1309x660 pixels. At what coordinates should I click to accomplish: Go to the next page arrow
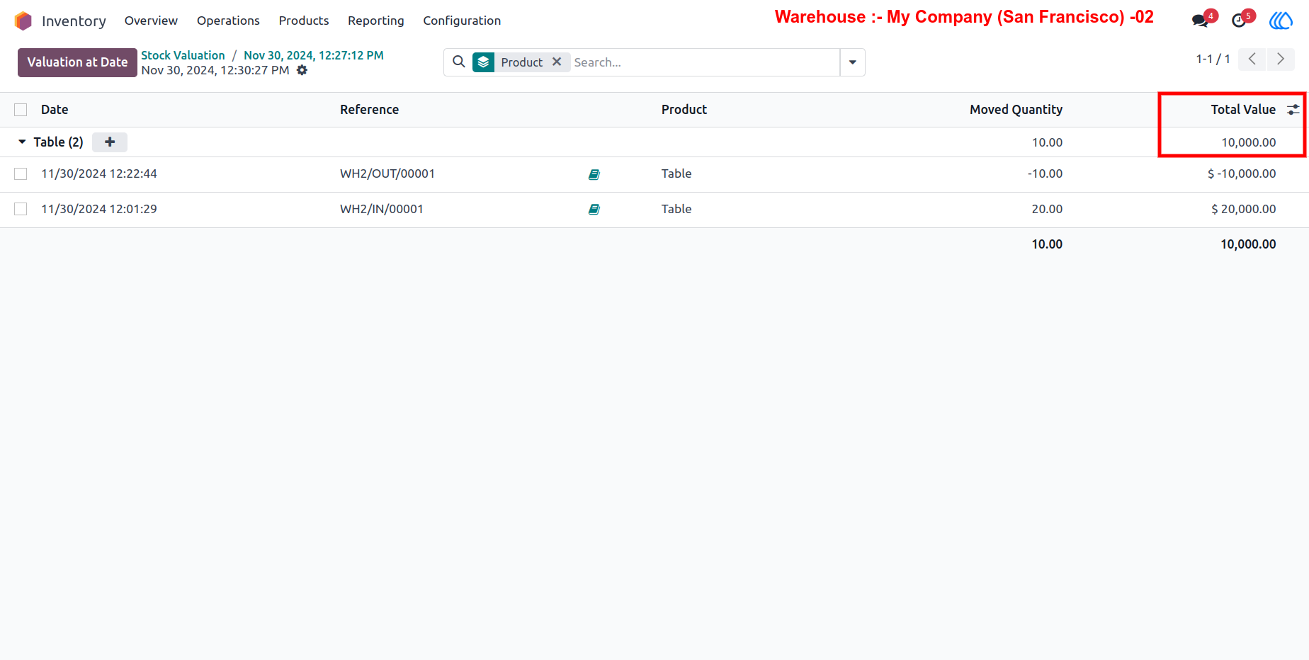(1281, 59)
